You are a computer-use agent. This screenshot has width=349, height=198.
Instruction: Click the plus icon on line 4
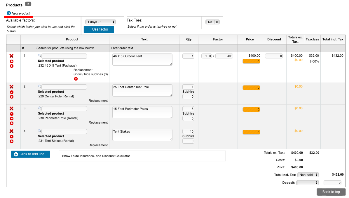12,142
